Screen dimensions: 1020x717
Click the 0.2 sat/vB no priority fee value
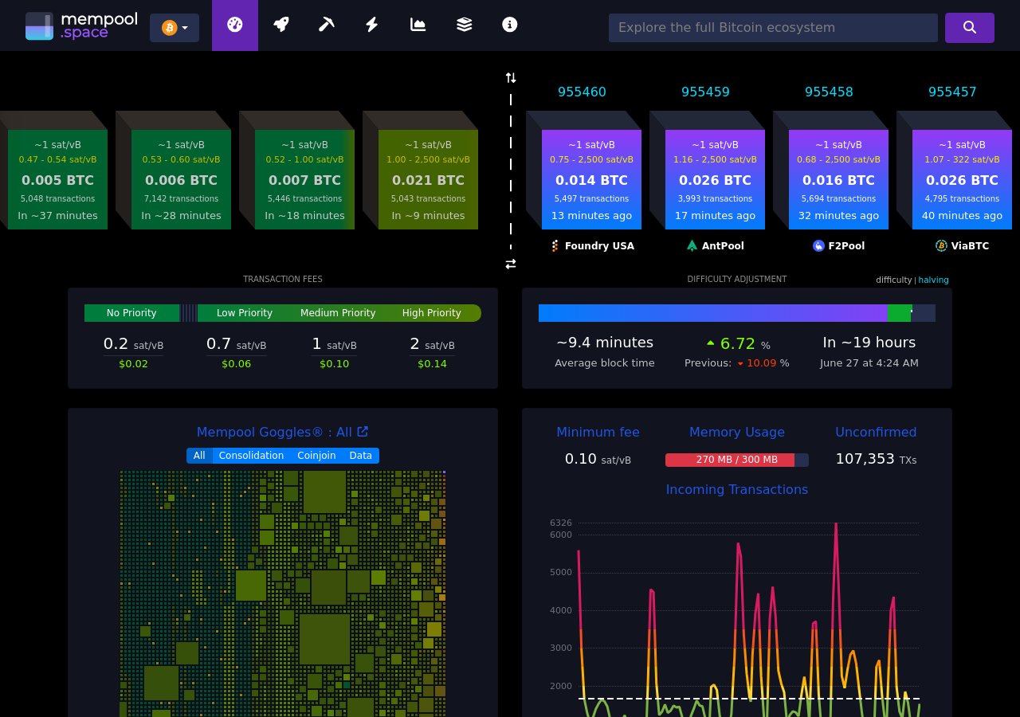pos(133,344)
